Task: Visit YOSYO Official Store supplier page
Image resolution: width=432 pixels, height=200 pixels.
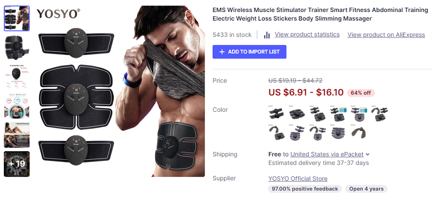Action: pos(298,178)
